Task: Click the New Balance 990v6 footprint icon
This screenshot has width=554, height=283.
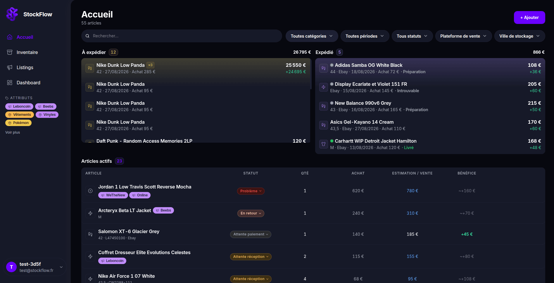Action: click(323, 106)
